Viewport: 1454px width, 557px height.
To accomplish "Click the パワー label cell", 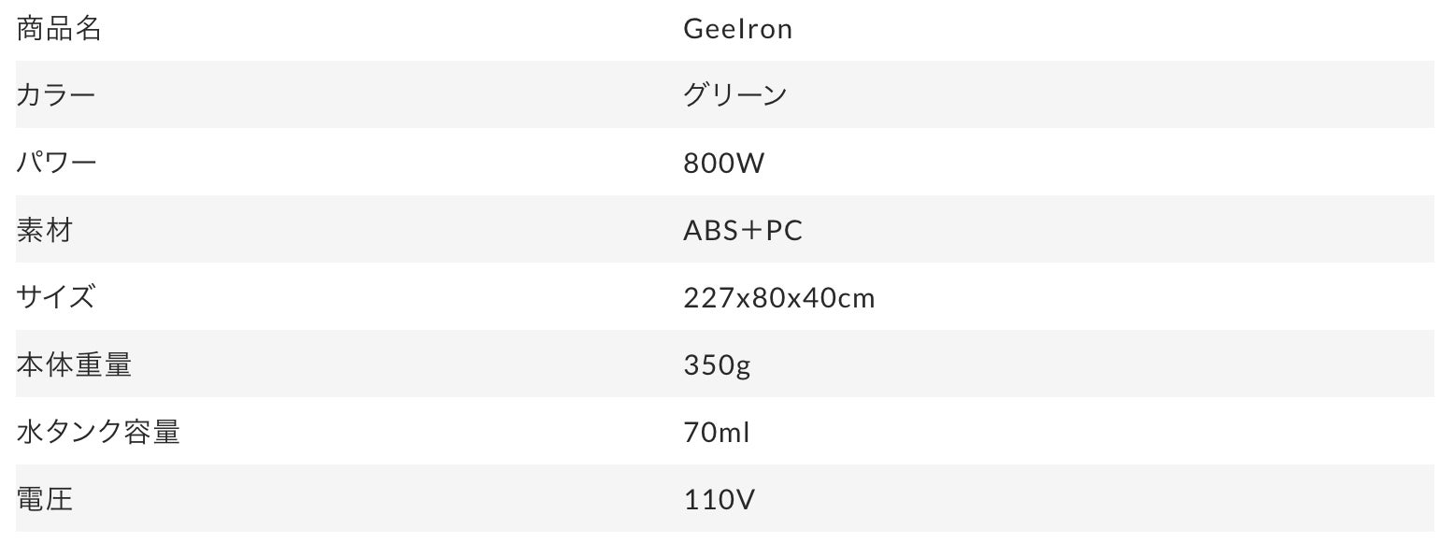I will click(x=56, y=163).
